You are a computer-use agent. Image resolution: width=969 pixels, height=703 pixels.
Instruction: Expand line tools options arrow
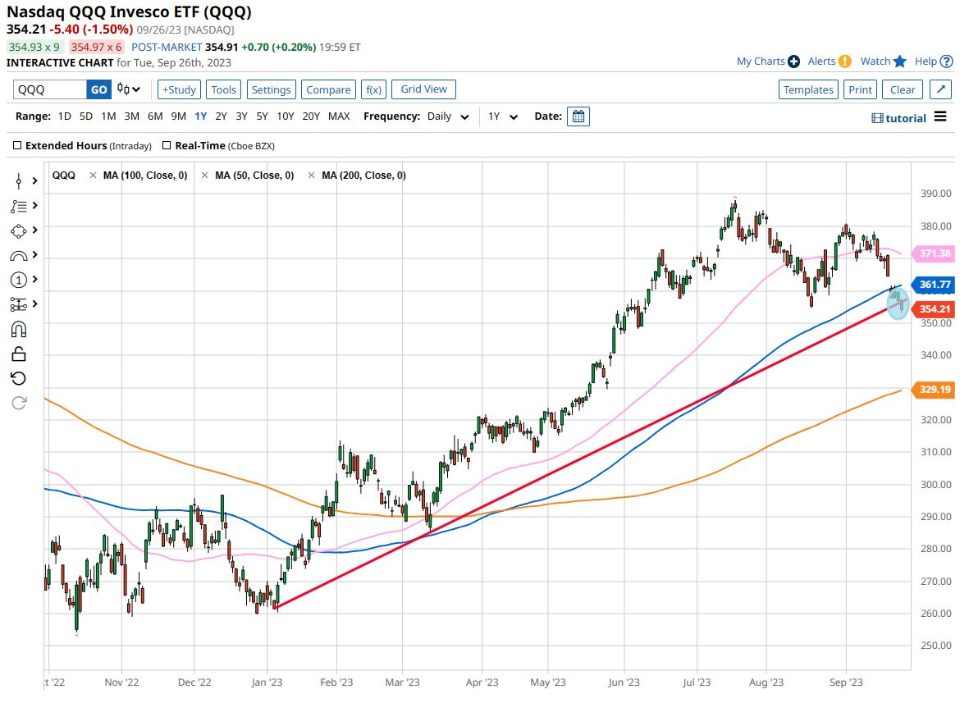(34, 205)
